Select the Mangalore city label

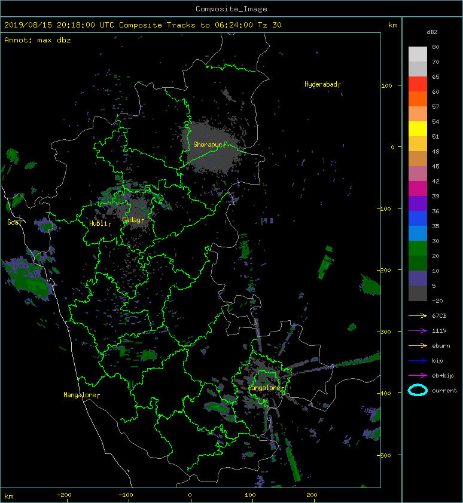point(81,395)
